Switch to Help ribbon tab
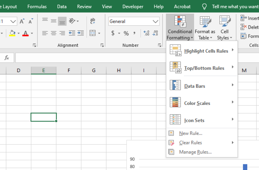 click(158, 7)
